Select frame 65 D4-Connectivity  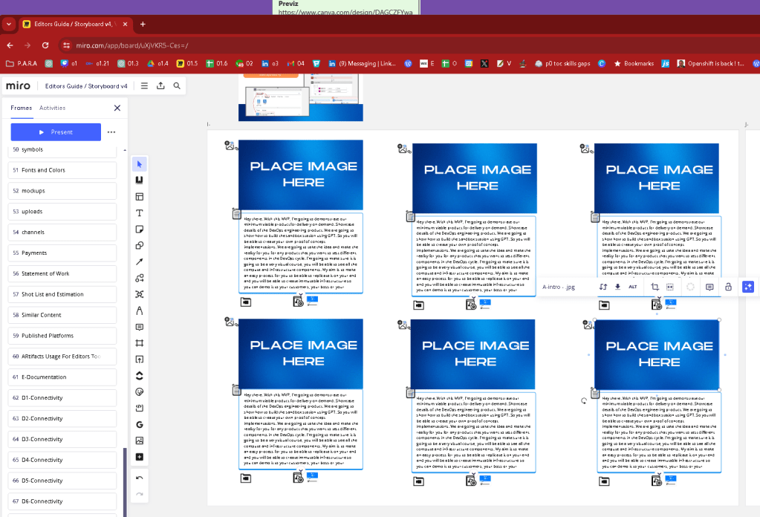[x=62, y=460]
